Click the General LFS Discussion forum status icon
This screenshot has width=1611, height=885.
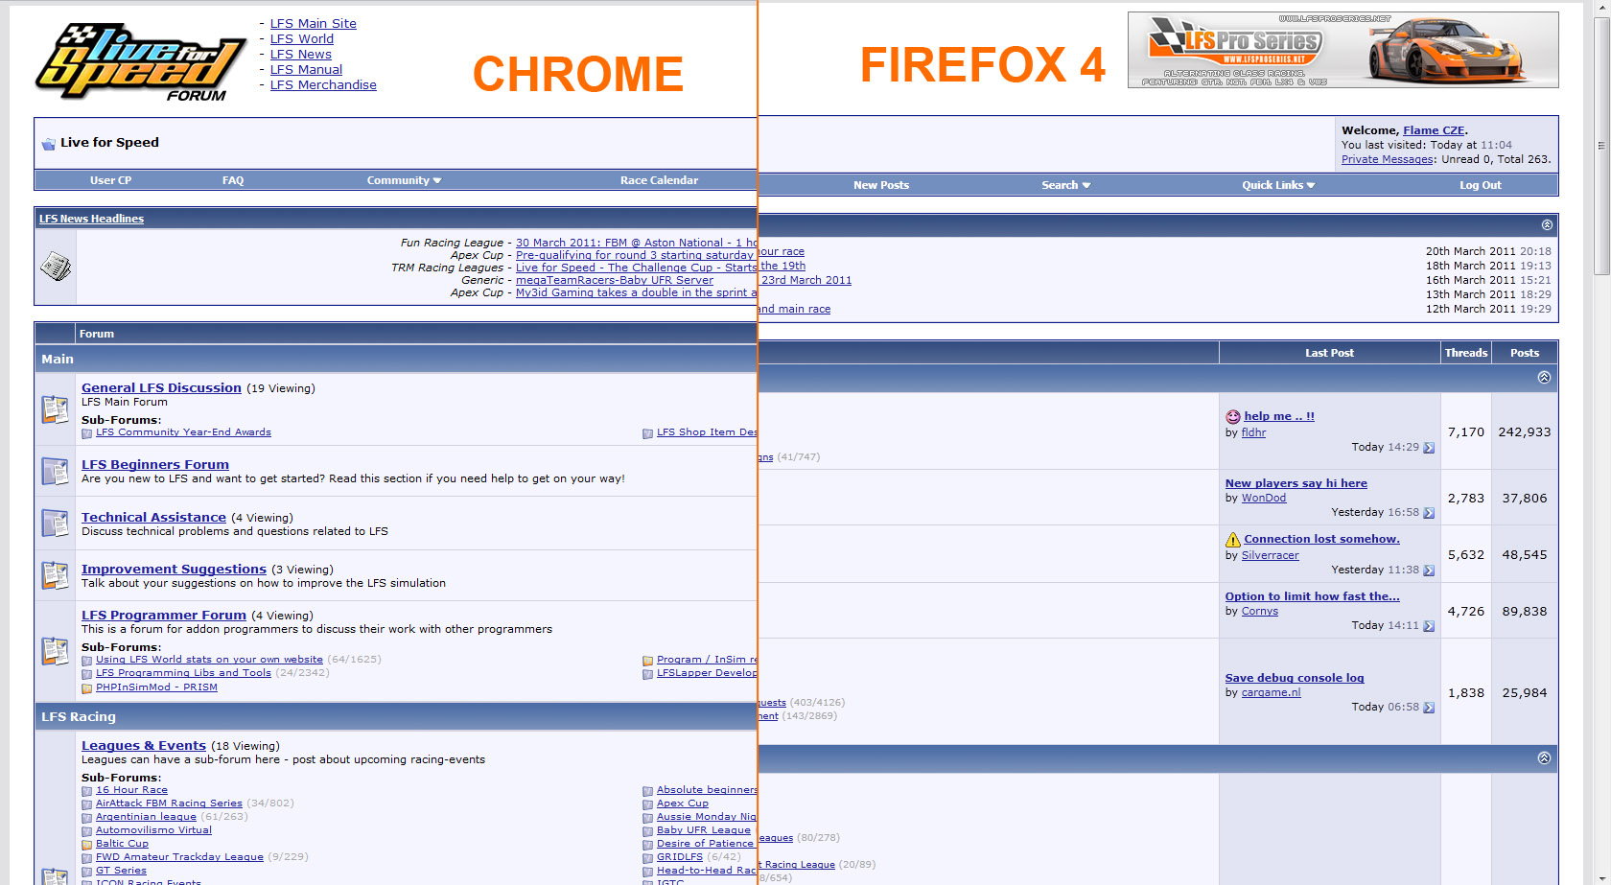[55, 409]
